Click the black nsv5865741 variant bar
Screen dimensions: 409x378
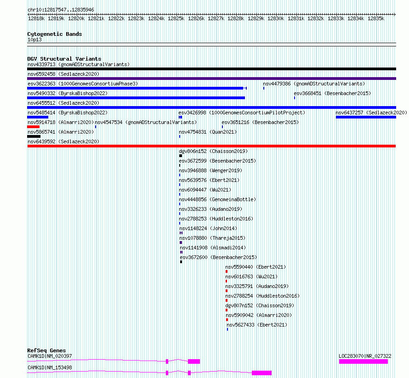point(34,136)
